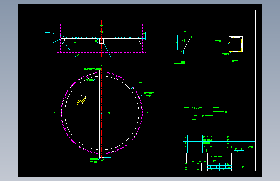Click balloon number 4 in section view
The image size is (280, 181).
click(x=47, y=31)
